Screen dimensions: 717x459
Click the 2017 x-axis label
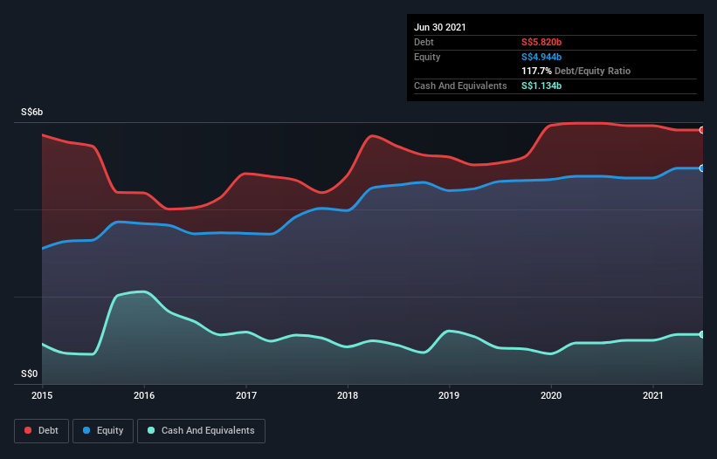pos(246,395)
